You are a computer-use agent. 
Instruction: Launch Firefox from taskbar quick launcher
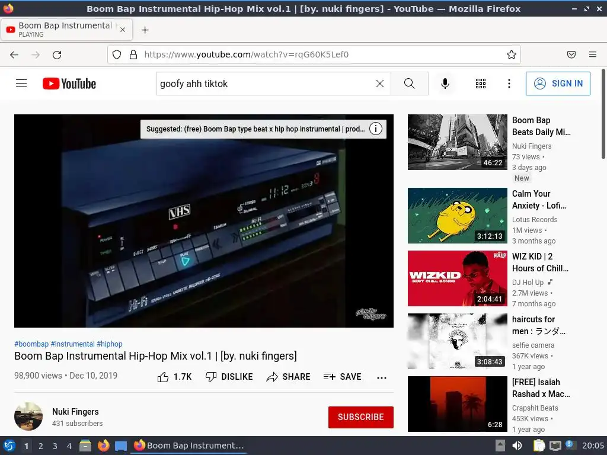click(x=103, y=446)
